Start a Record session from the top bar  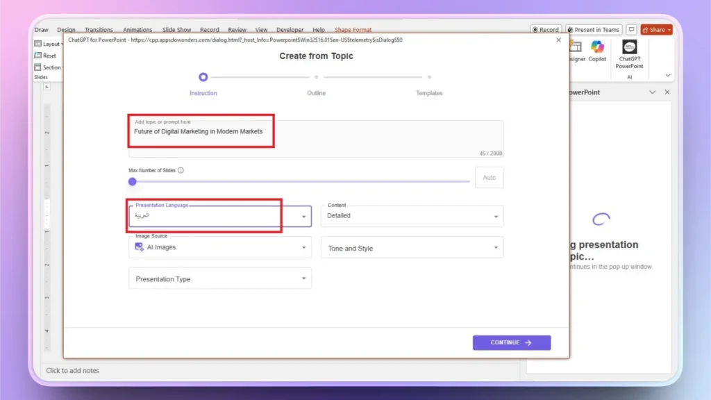tap(545, 29)
